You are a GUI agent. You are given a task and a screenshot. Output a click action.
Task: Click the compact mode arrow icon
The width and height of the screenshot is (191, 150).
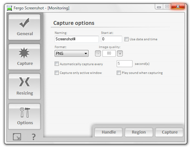[17, 137]
